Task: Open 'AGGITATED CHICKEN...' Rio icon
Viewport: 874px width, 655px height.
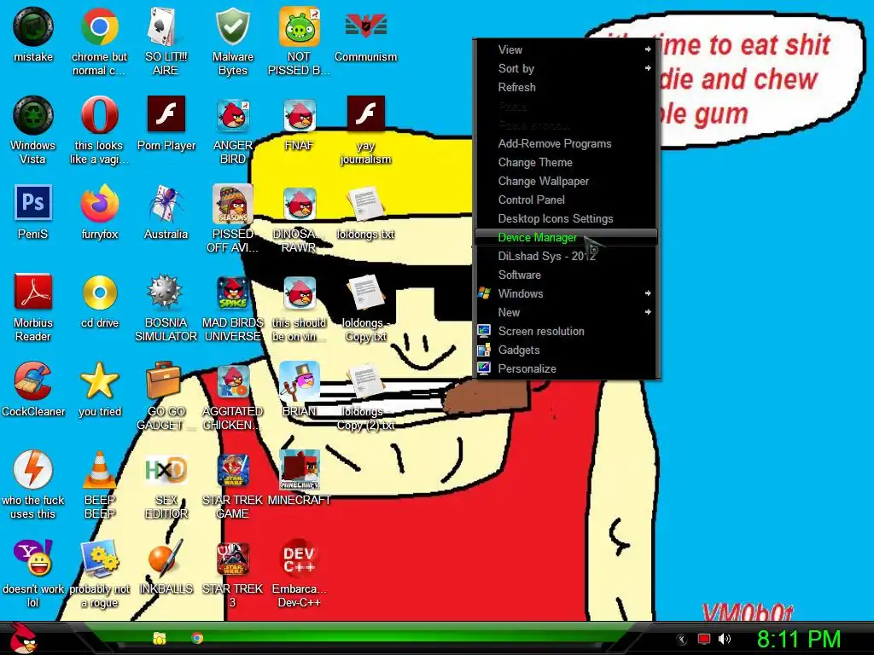Action: (x=232, y=381)
